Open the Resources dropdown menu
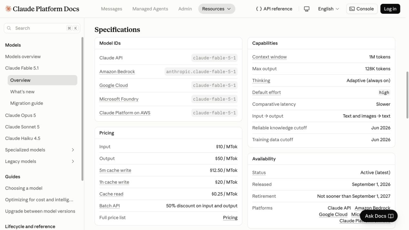The width and height of the screenshot is (409, 230). 217,9
